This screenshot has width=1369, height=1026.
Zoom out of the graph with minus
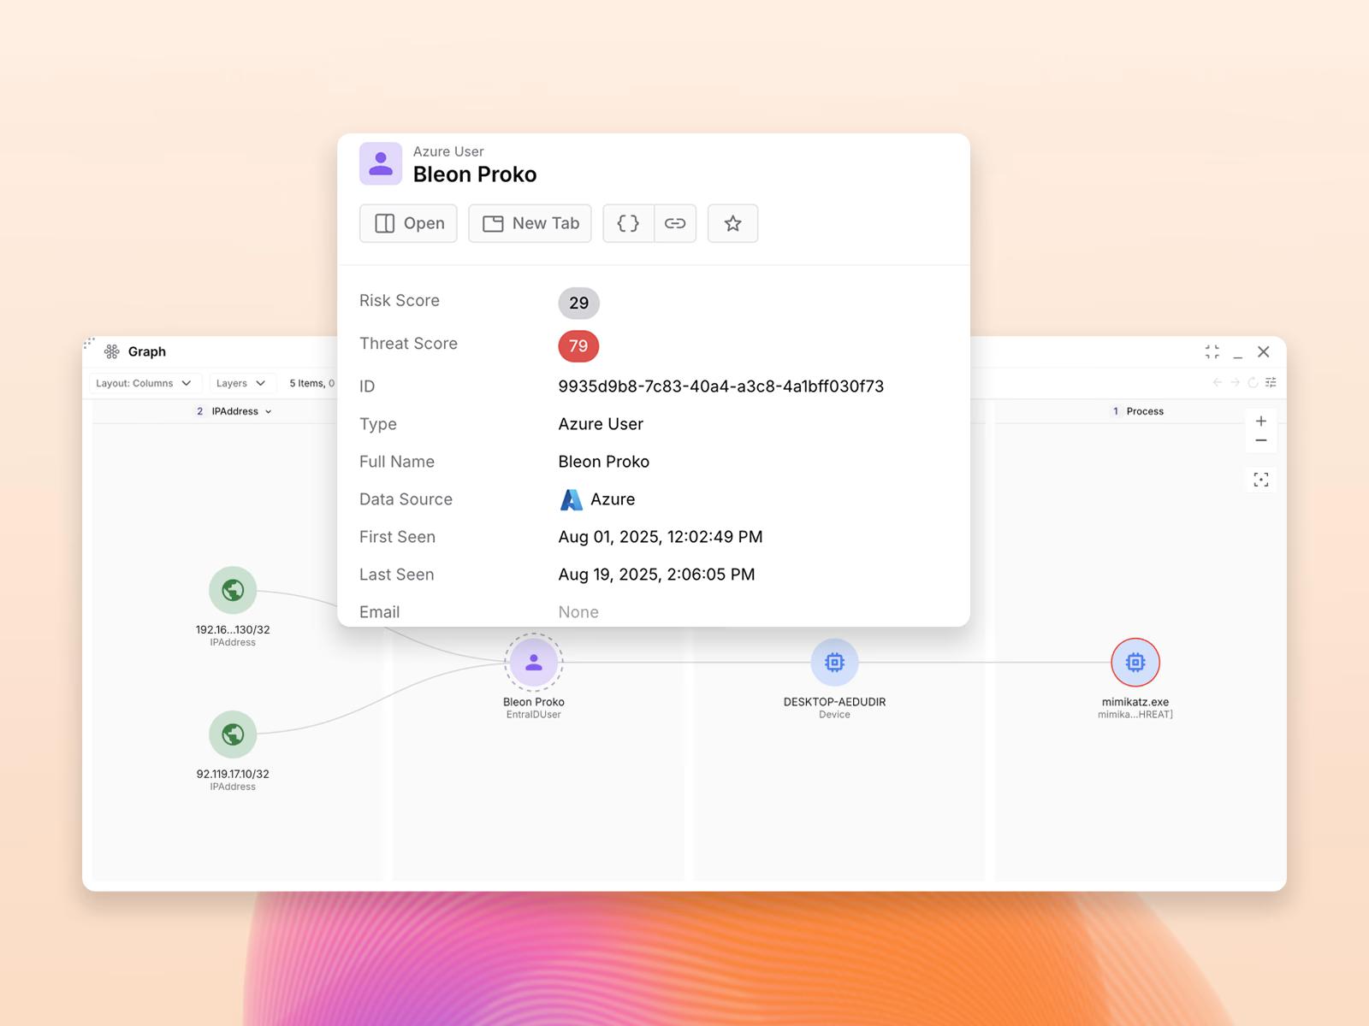[1261, 440]
